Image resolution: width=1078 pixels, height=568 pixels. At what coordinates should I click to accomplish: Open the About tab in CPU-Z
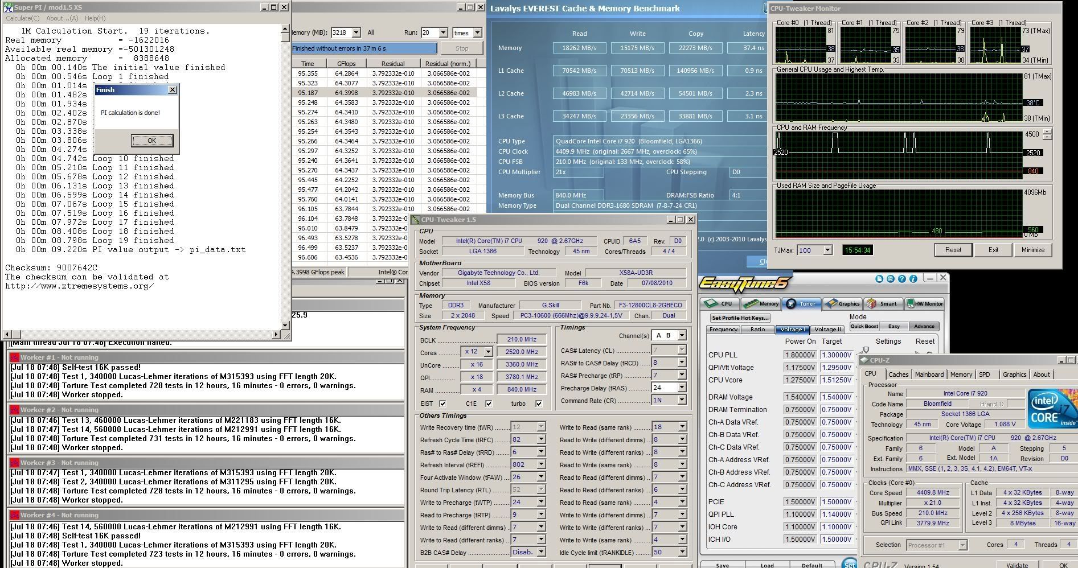[x=1042, y=374]
